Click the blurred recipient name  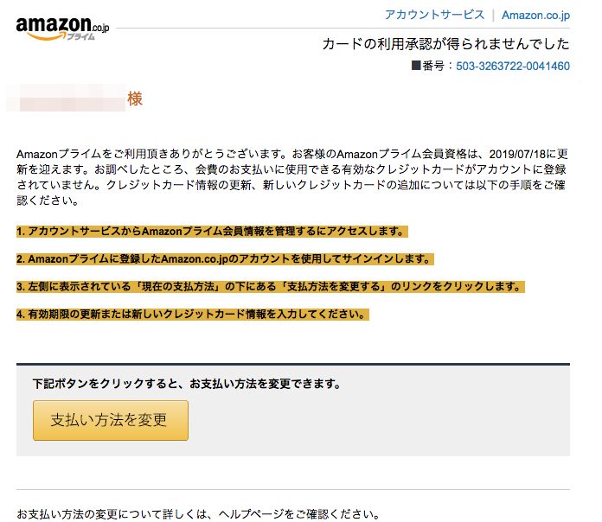point(66,98)
